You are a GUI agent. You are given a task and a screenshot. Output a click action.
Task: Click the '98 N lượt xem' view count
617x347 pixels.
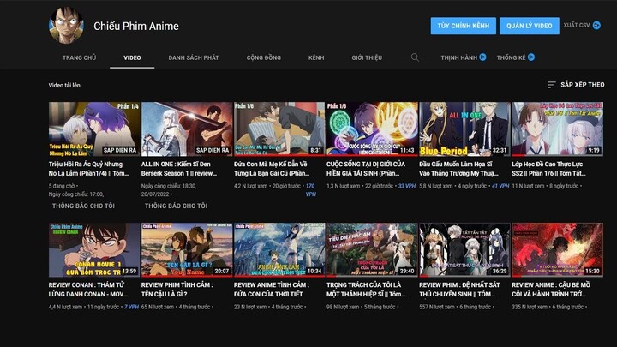pyautogui.click(x=342, y=307)
